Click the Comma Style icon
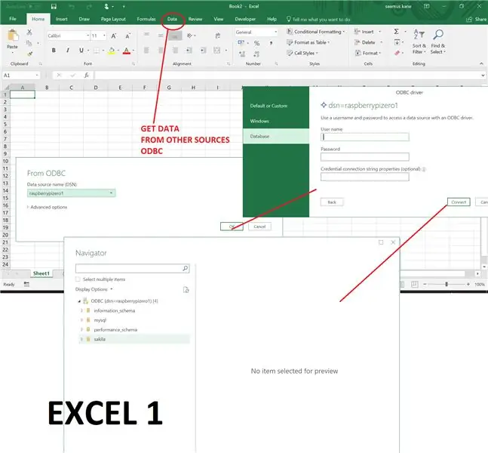Viewport: 488px width, 453px height. [271, 43]
